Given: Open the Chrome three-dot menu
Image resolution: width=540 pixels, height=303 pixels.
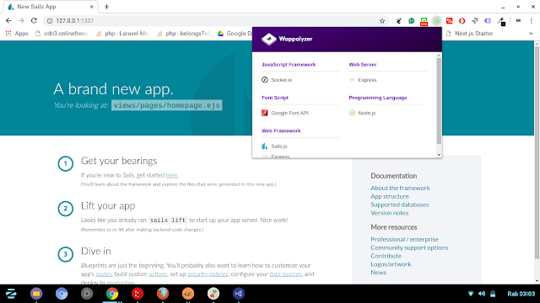Looking at the screenshot, I should [532, 21].
